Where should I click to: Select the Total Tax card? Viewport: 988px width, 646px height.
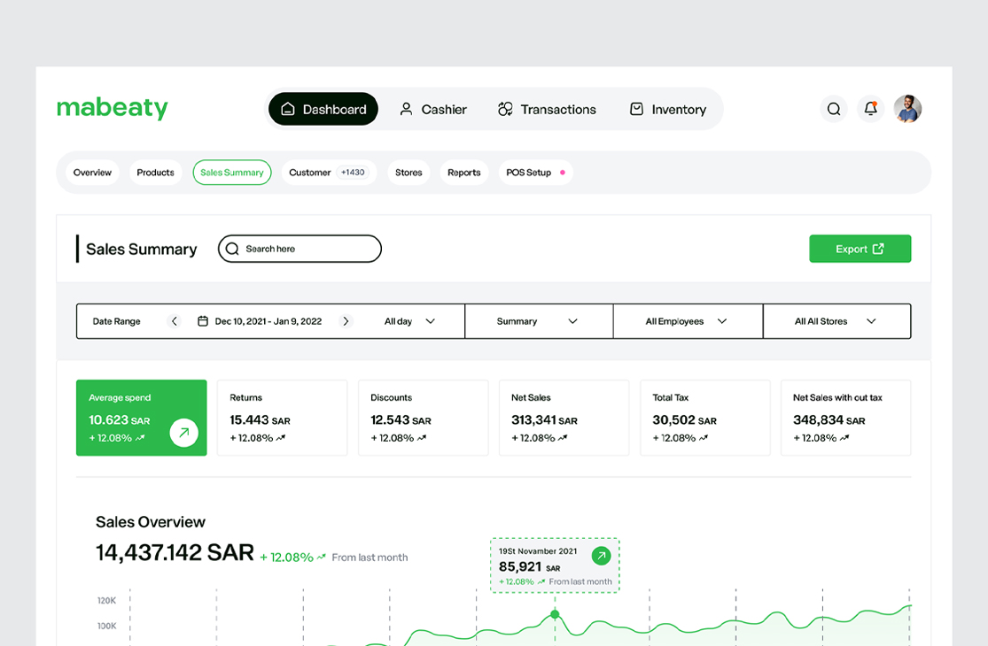pyautogui.click(x=705, y=418)
